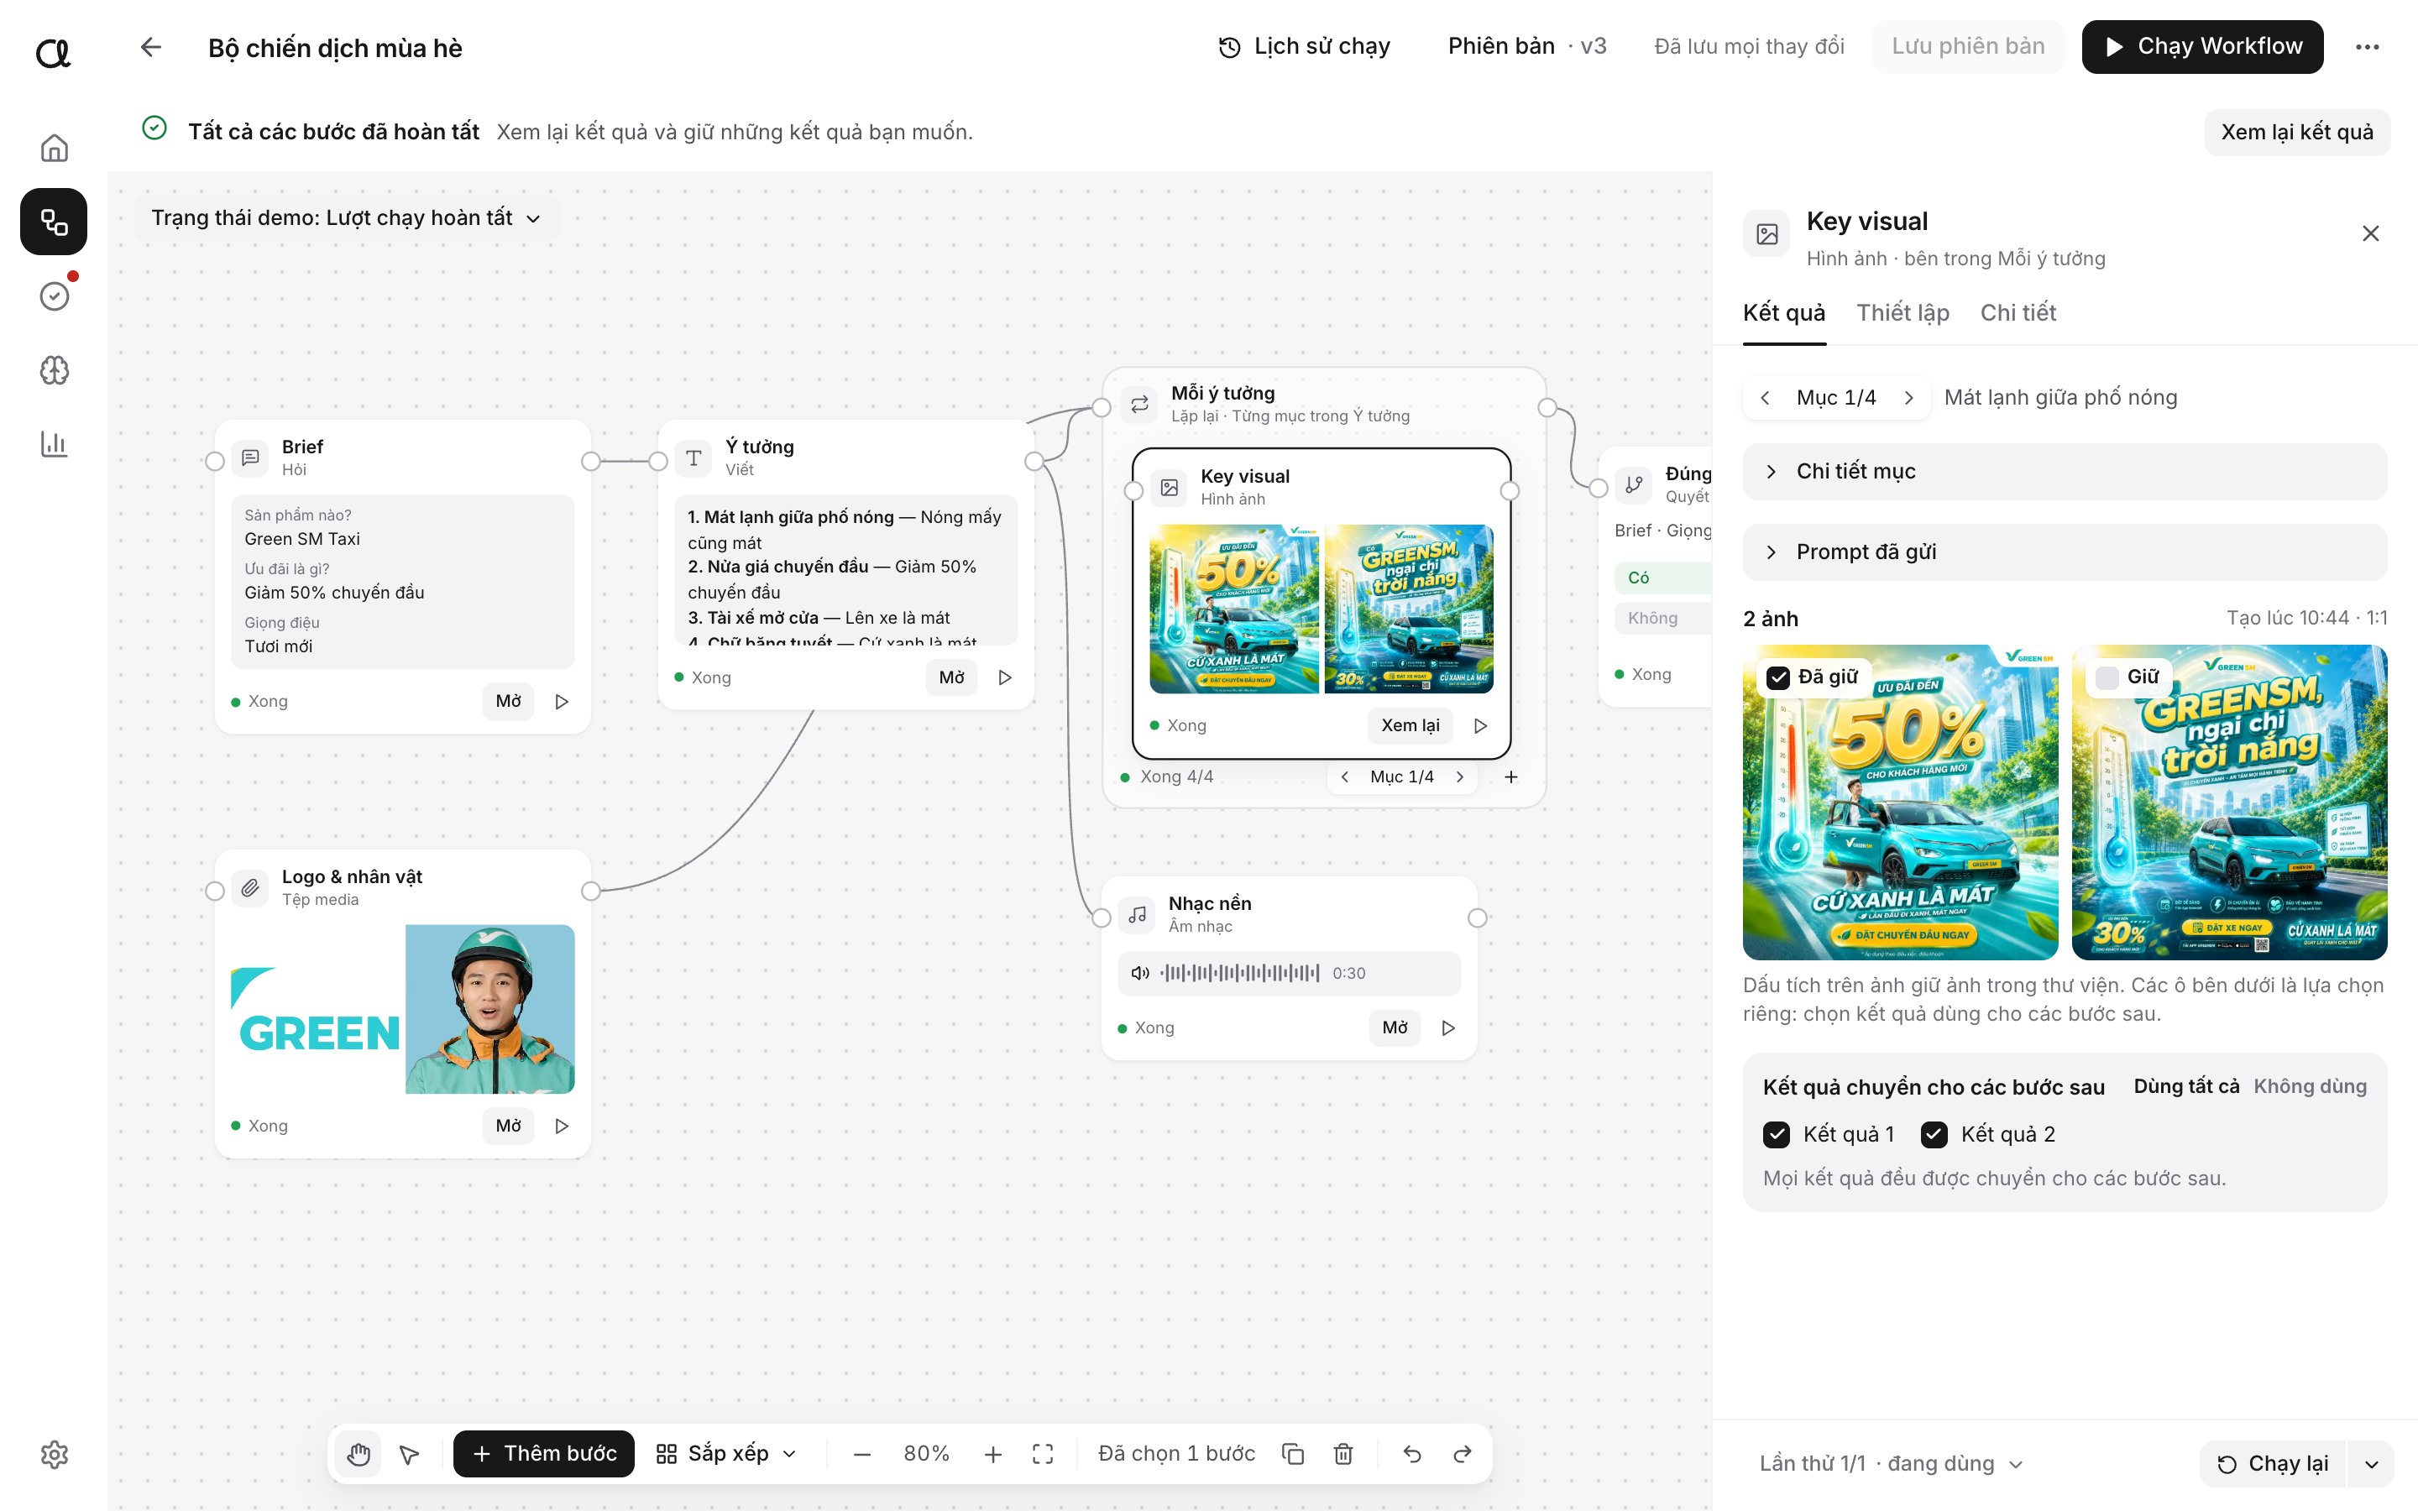
Task: Duplicate the selected step with copy icon
Action: click(1293, 1454)
